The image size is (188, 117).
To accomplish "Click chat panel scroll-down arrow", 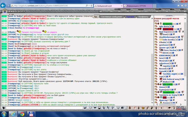I will [152, 103].
